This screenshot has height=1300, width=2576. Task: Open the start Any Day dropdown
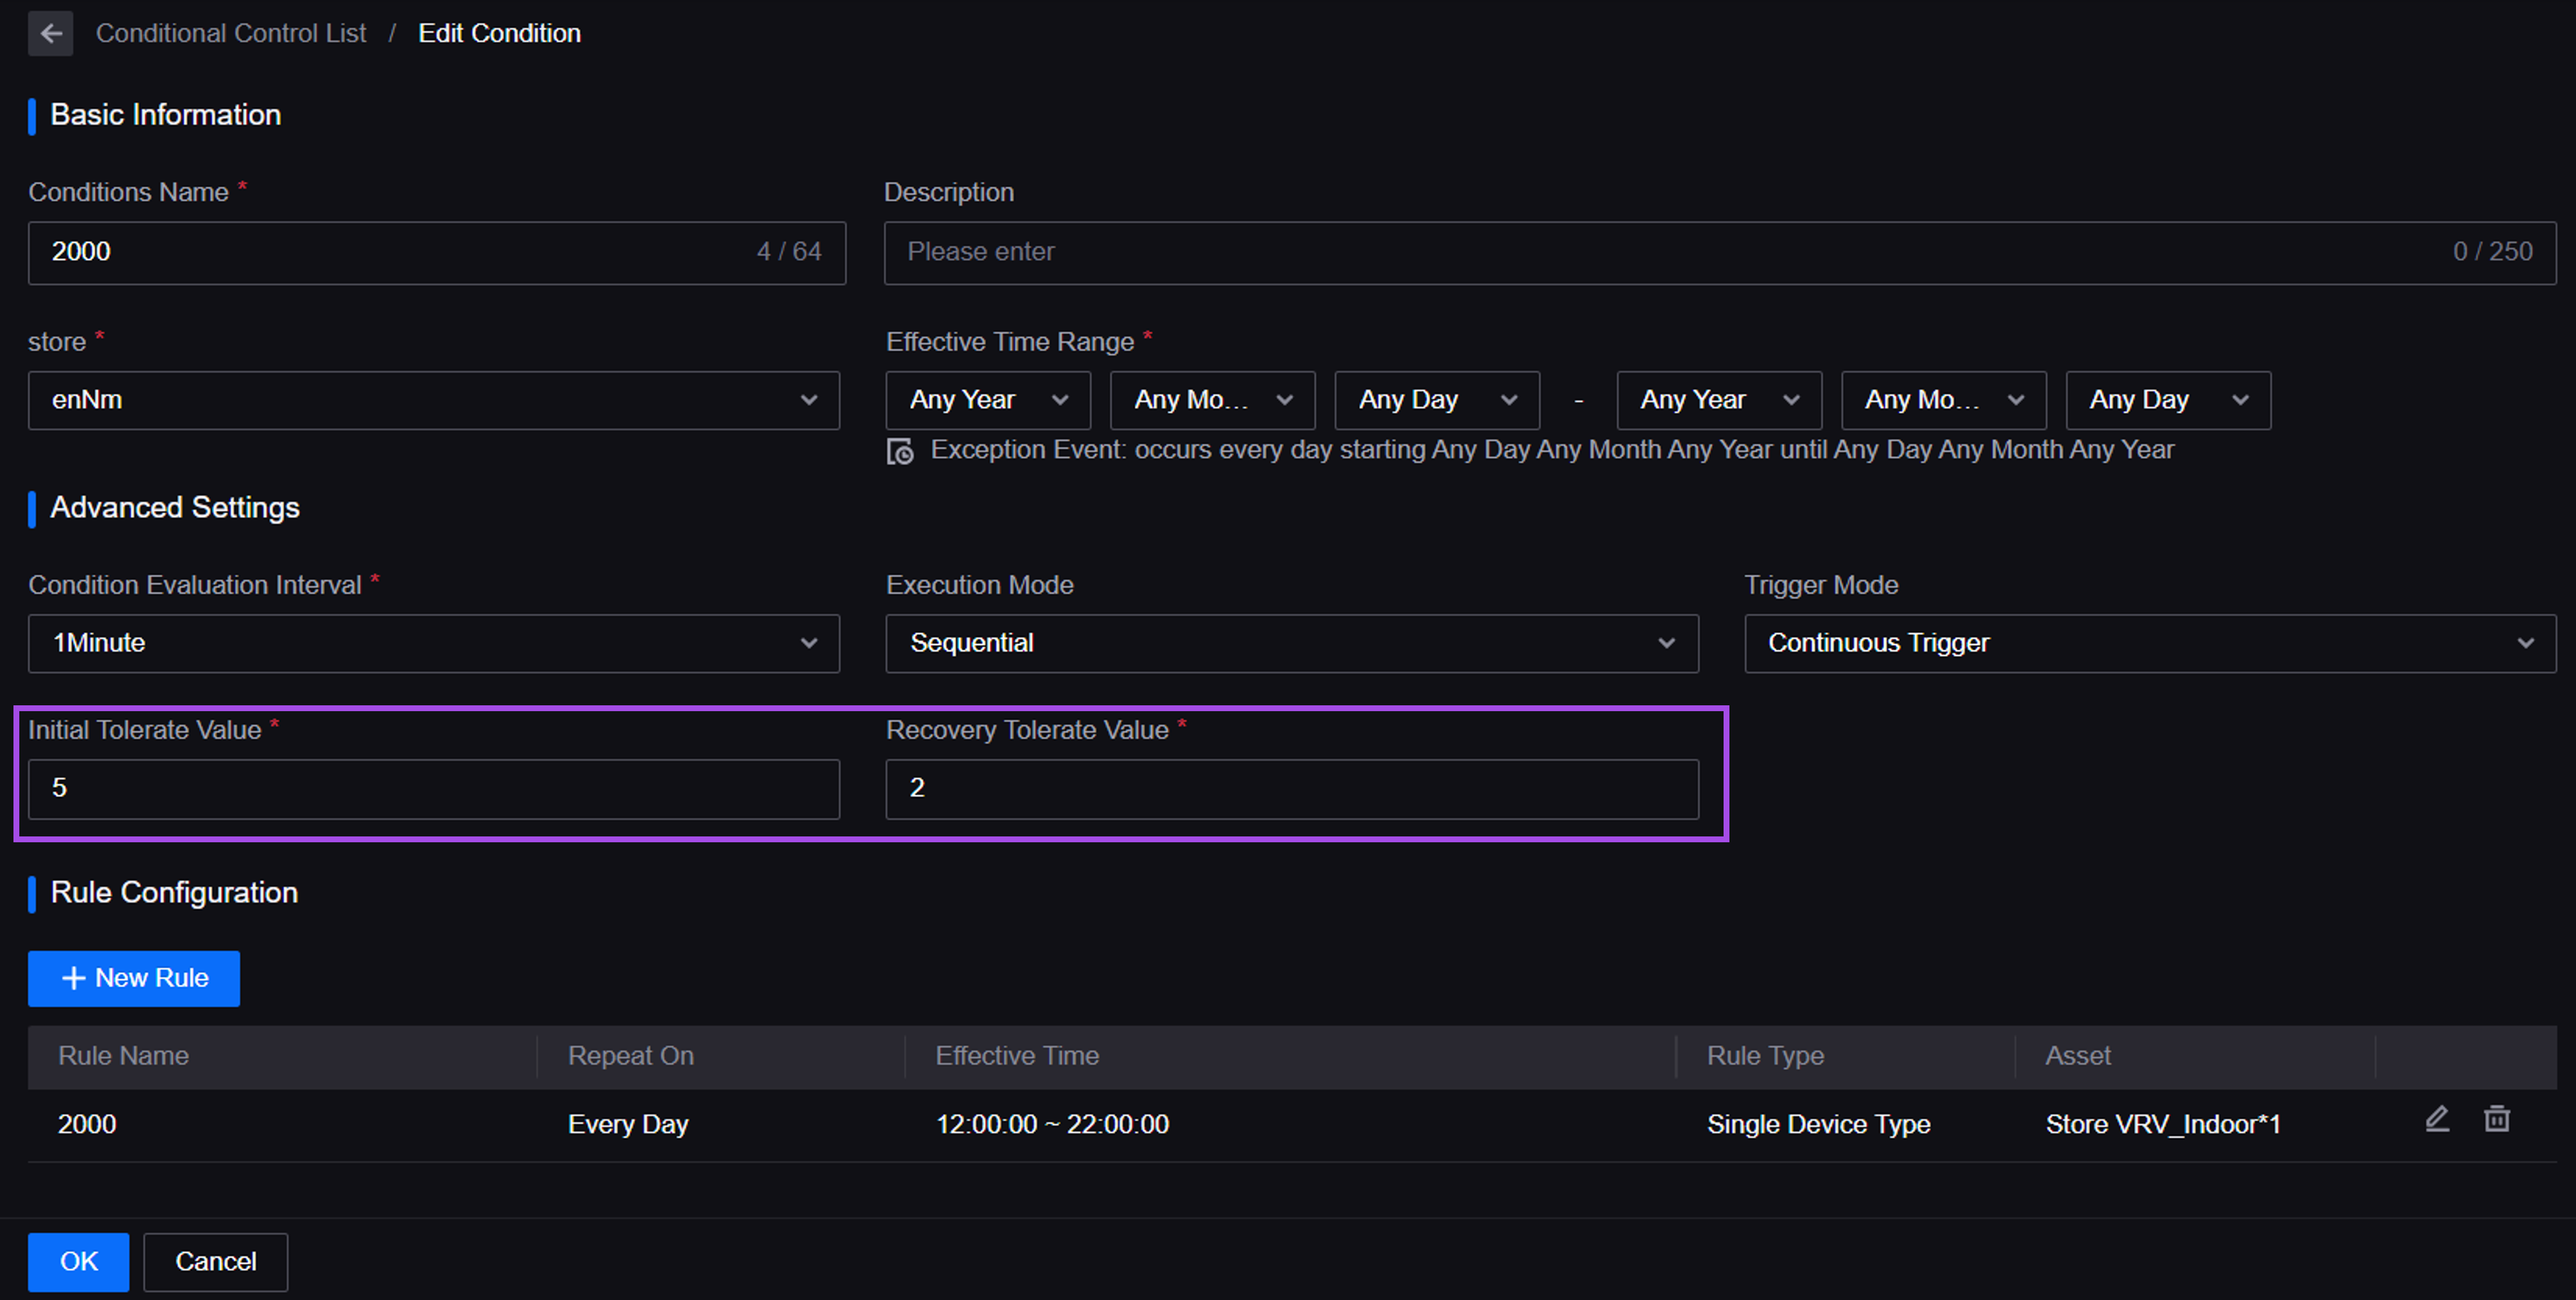pos(1436,400)
